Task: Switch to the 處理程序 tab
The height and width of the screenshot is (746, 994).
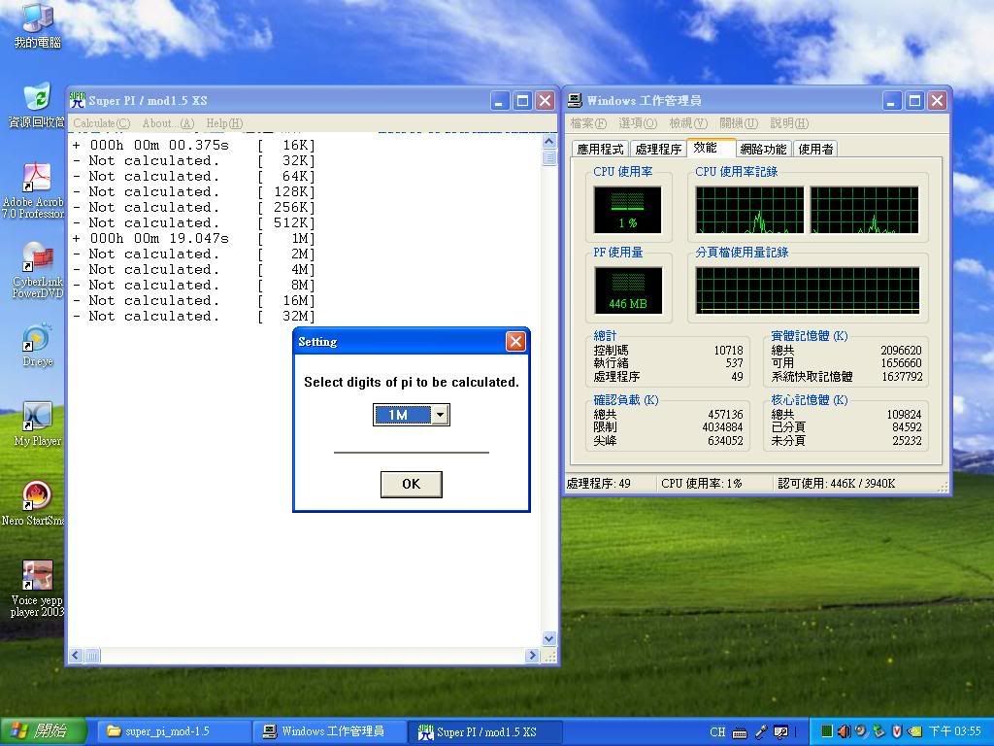Action: tap(658, 149)
